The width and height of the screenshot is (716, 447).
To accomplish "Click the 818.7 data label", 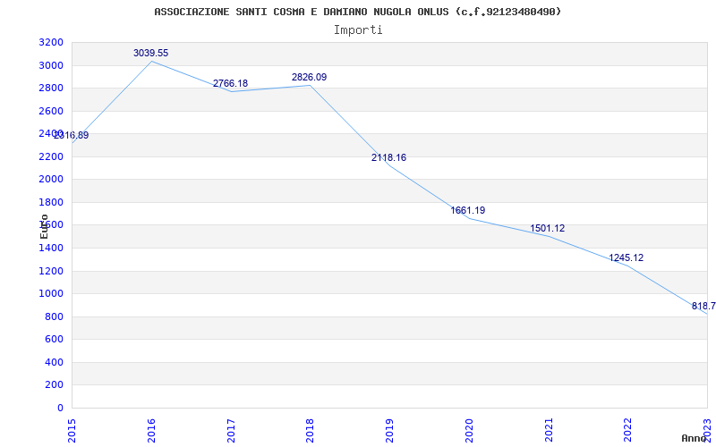I will pos(703,306).
